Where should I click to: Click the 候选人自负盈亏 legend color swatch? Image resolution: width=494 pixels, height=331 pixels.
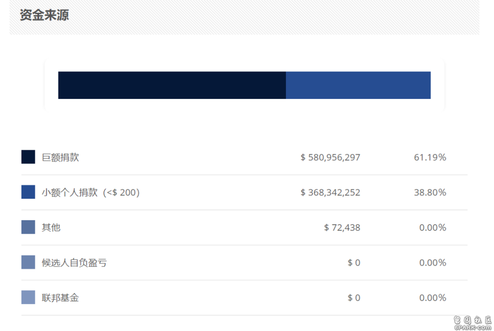pos(28,262)
